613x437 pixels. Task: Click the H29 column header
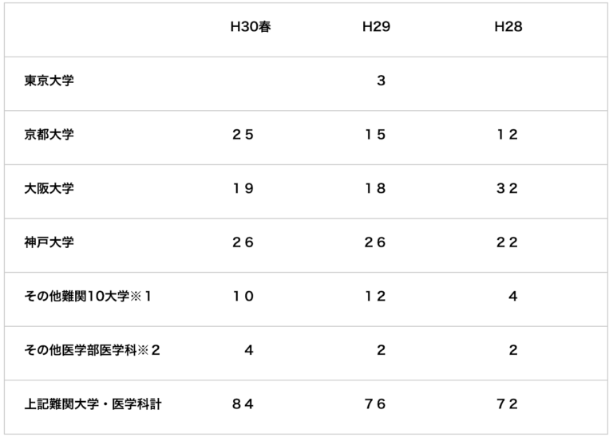(376, 26)
